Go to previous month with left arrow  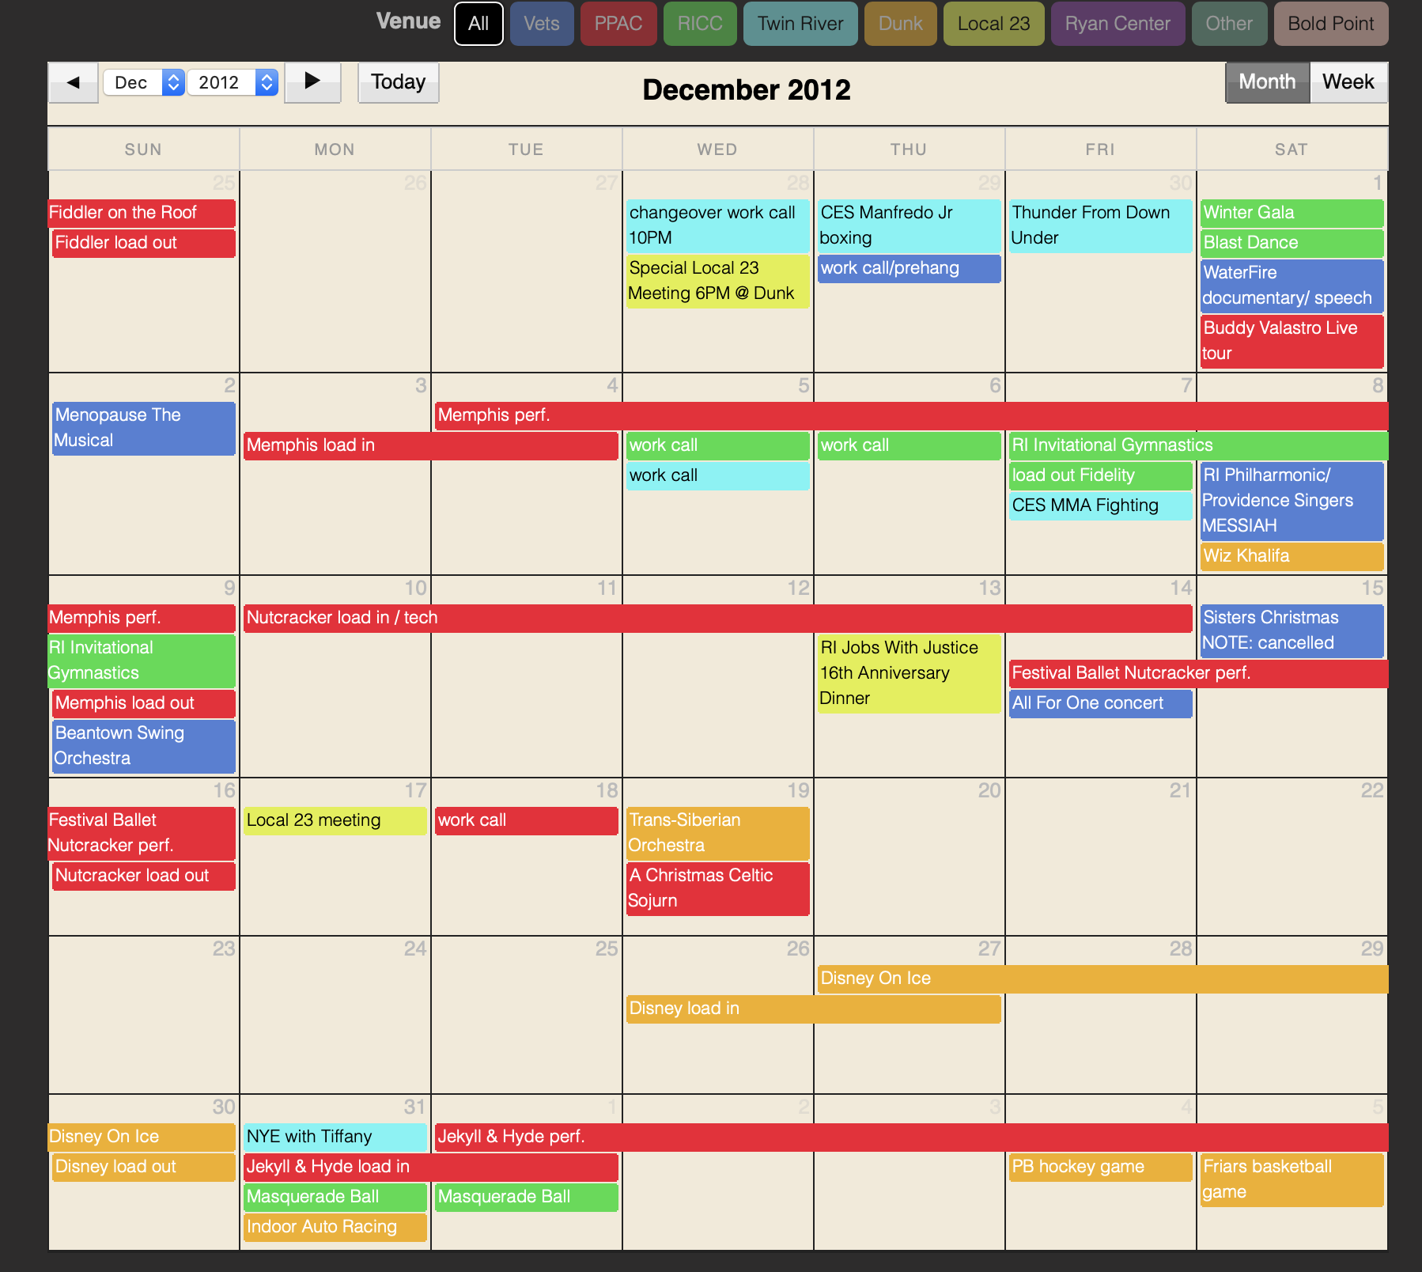74,82
